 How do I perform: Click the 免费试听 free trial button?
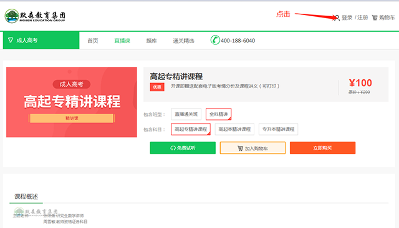pos(183,148)
